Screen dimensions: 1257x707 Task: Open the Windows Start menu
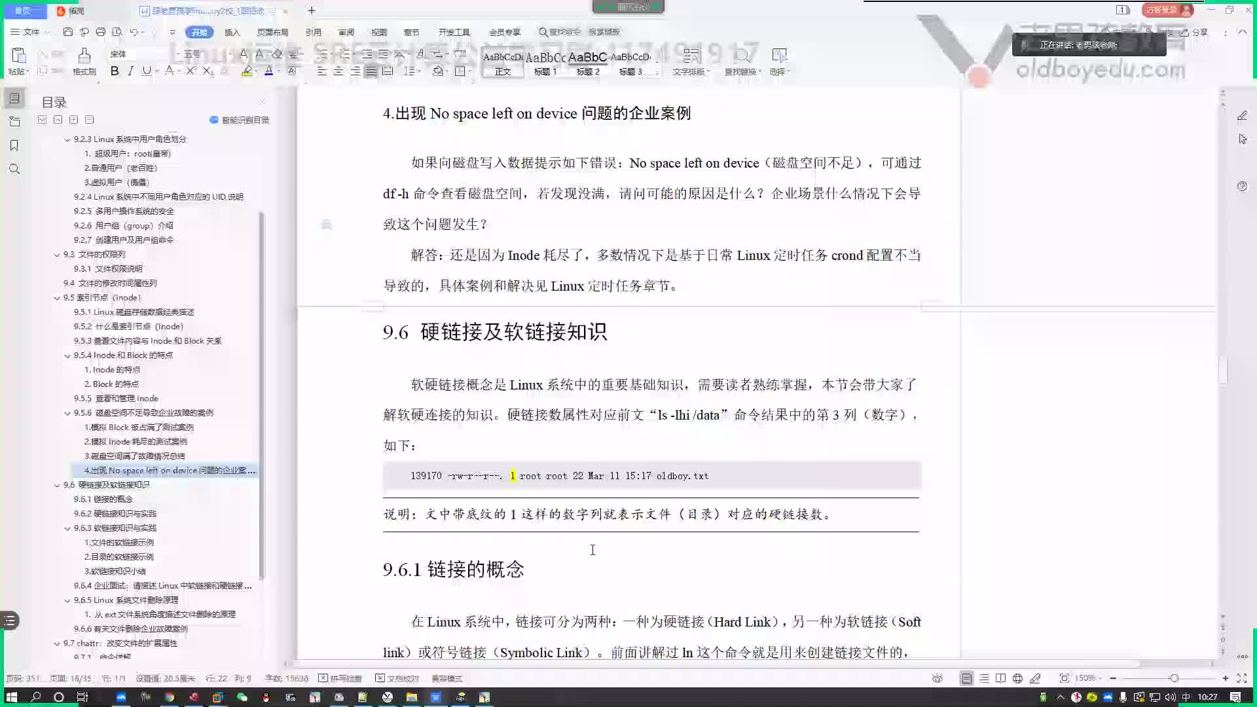(x=12, y=697)
